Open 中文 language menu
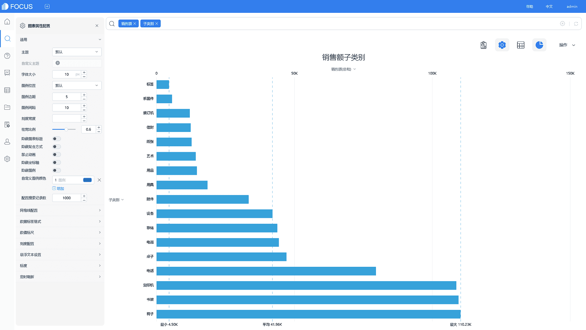This screenshot has height=330, width=586. [x=549, y=6]
